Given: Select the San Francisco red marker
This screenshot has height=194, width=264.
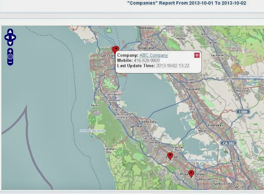Looking at the screenshot, I should [115, 50].
